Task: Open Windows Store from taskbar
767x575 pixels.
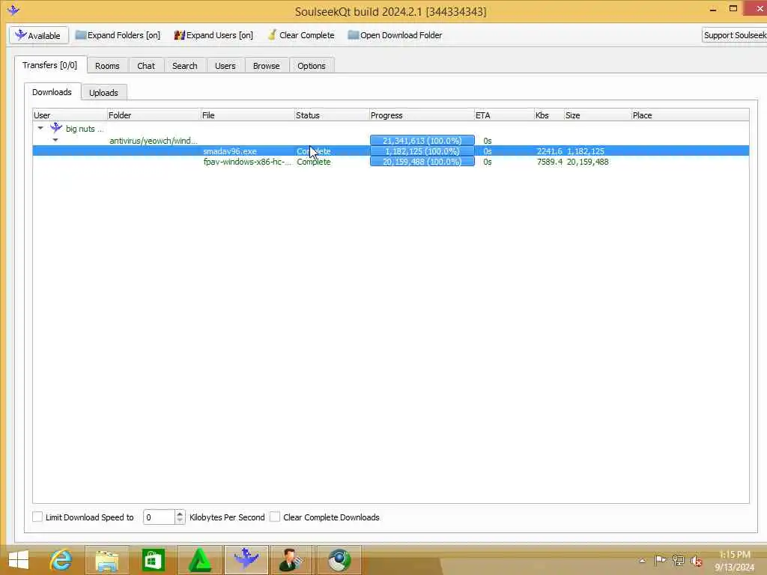Action: [153, 560]
